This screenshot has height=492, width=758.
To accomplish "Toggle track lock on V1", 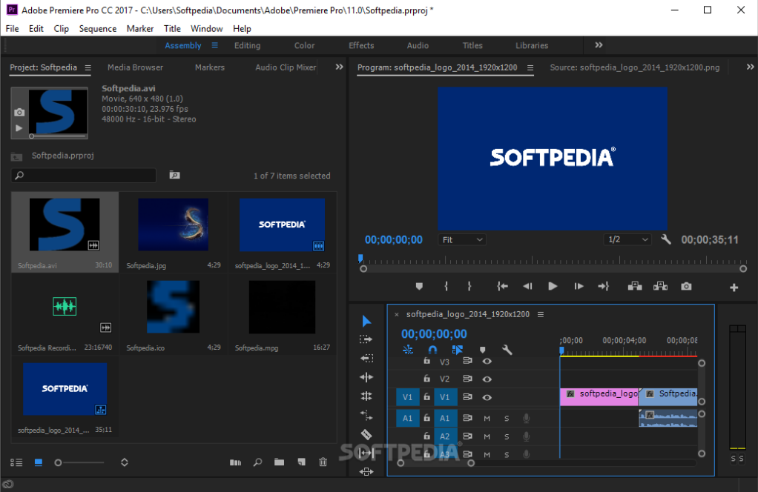I will pyautogui.click(x=426, y=397).
